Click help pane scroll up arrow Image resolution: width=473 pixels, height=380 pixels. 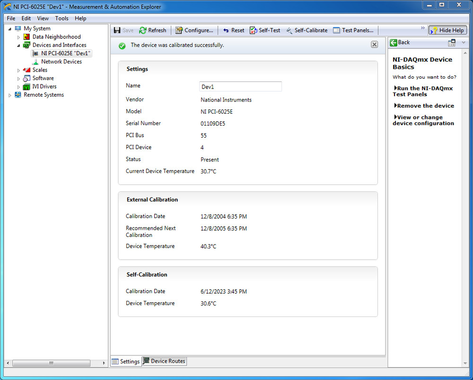(x=465, y=53)
